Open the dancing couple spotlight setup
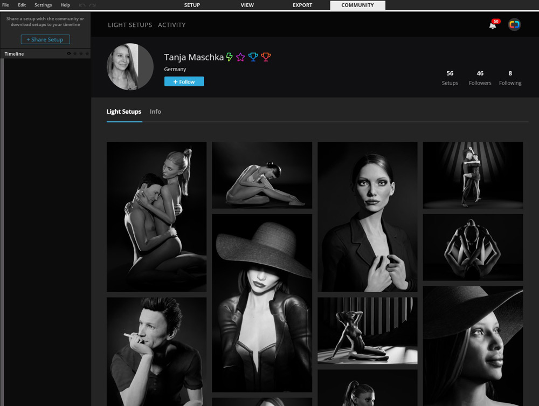 pos(473,175)
